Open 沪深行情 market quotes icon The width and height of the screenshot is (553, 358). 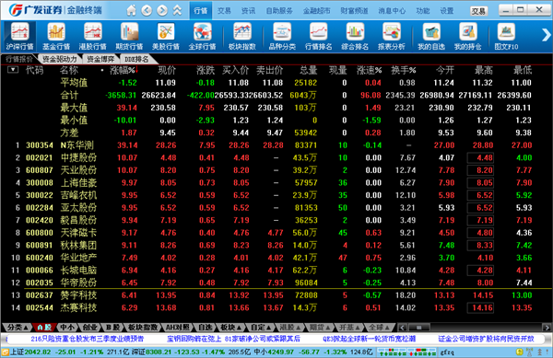click(19, 36)
